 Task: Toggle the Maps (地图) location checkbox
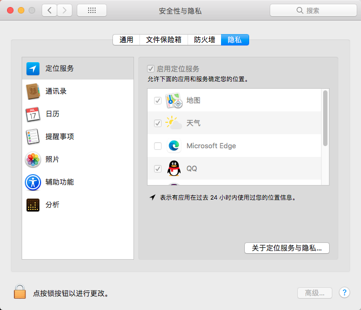point(158,101)
